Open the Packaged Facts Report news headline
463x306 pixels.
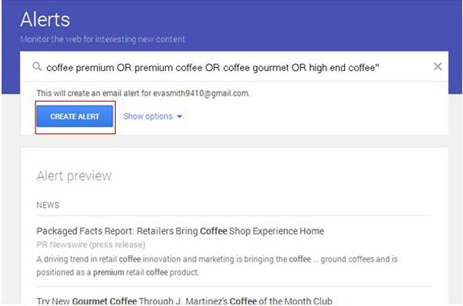tap(180, 231)
